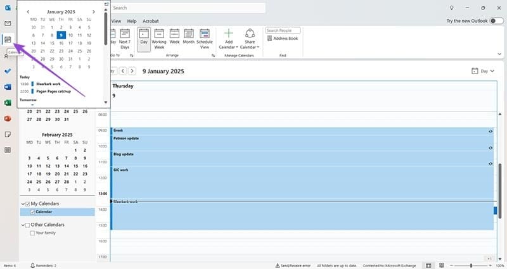Check the Your family calendar checkbox
Image resolution: width=507 pixels, height=269 pixels.
(x=32, y=233)
